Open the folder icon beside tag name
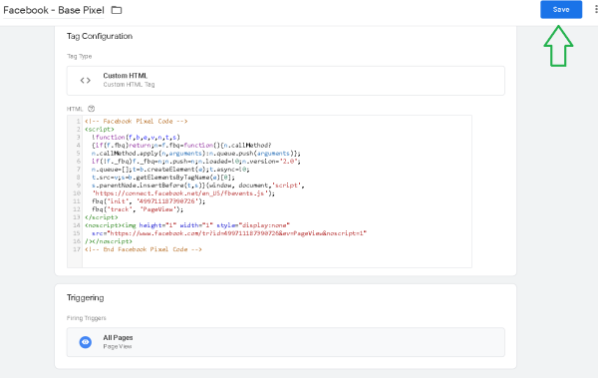The width and height of the screenshot is (598, 378). coord(117,10)
